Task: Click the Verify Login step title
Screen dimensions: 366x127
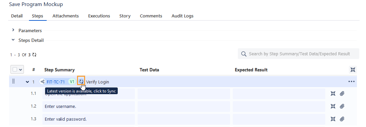Action: click(x=98, y=82)
